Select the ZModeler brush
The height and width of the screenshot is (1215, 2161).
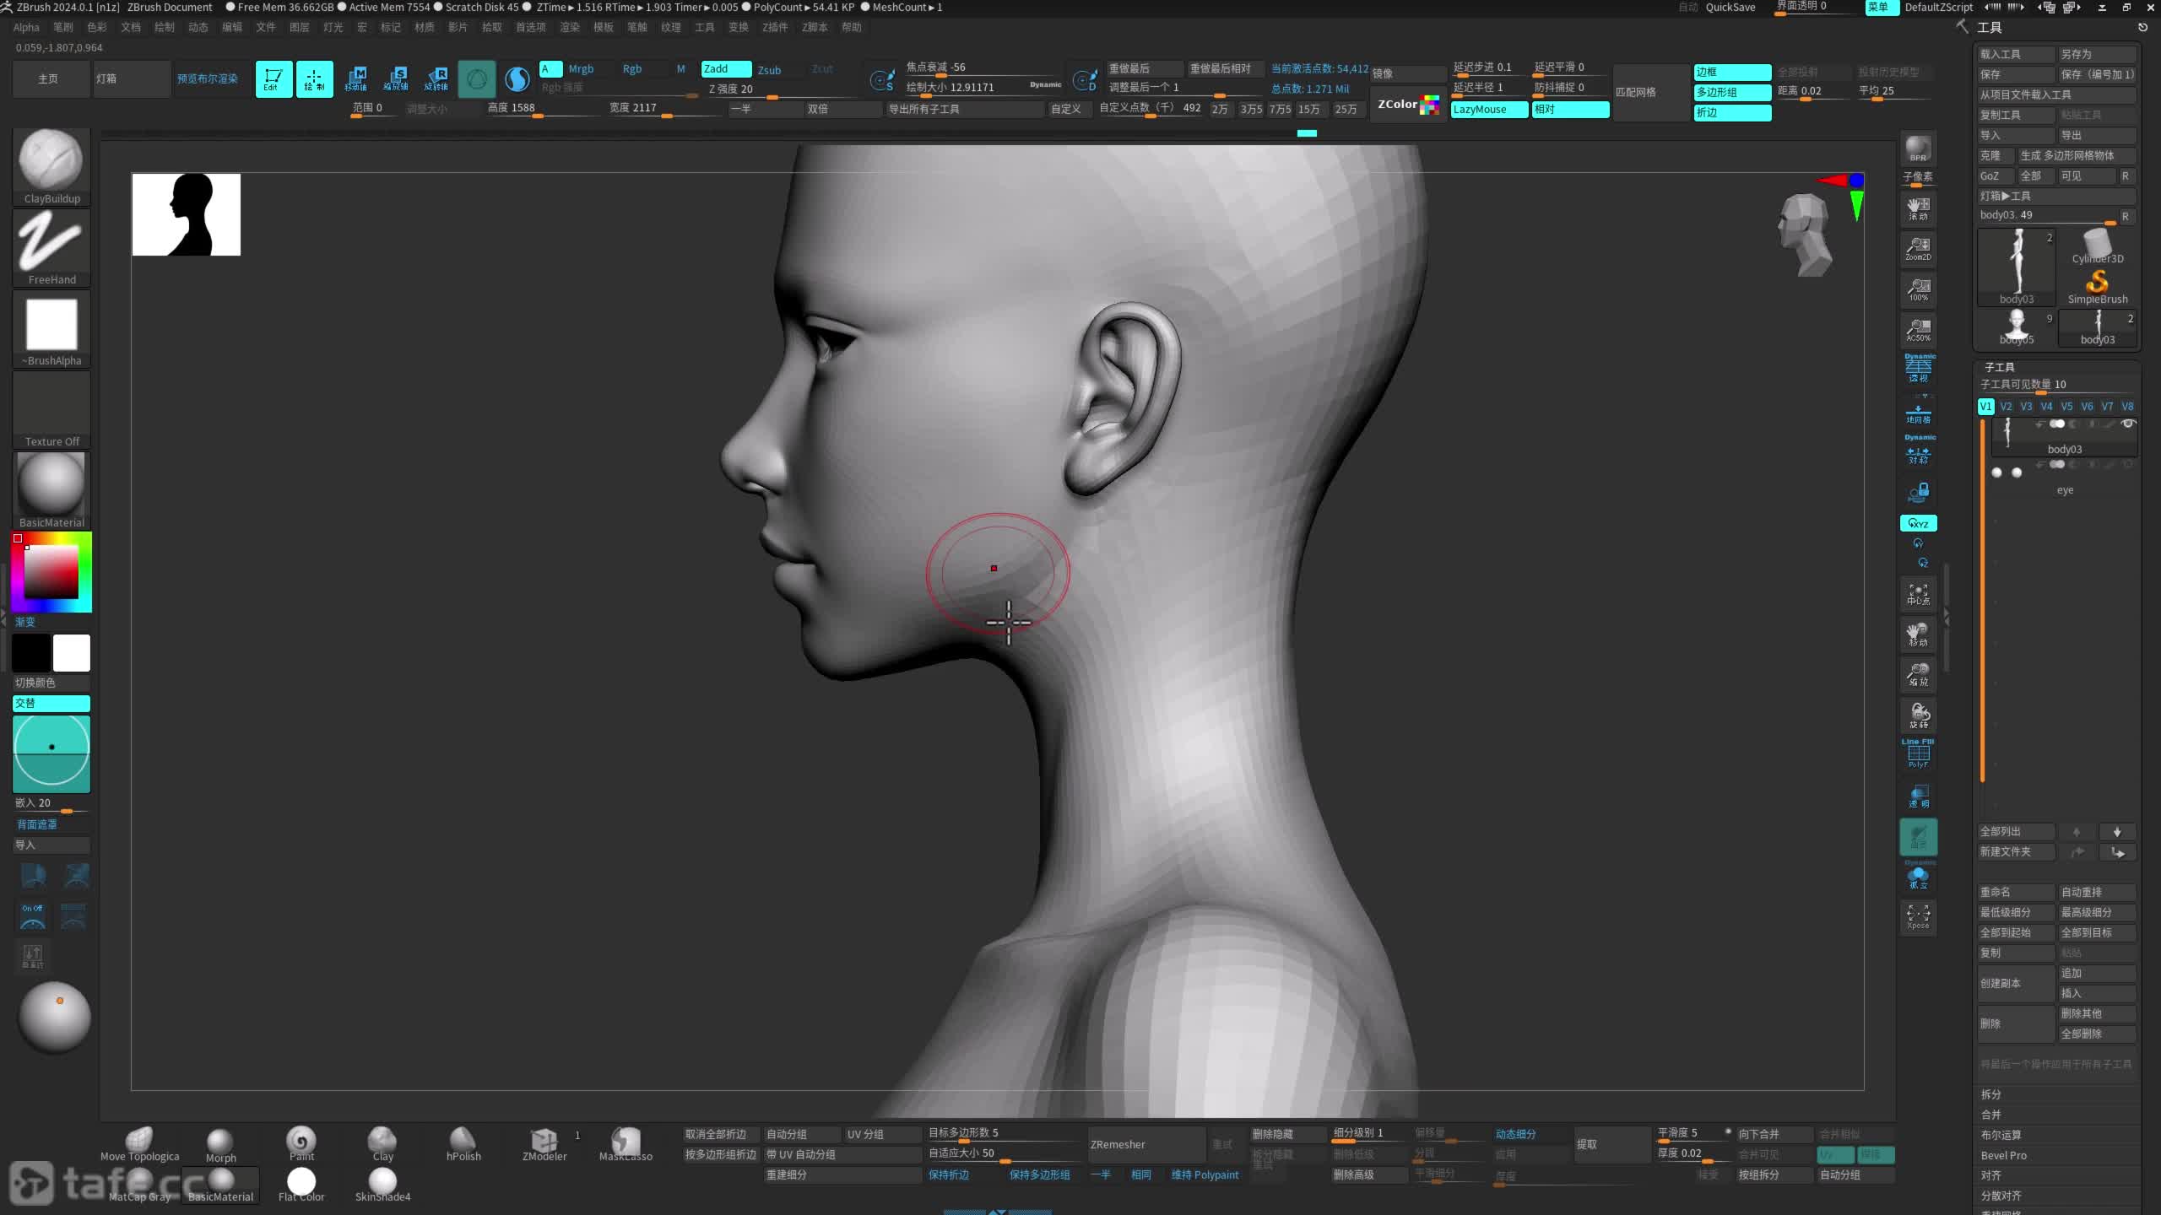[544, 1145]
